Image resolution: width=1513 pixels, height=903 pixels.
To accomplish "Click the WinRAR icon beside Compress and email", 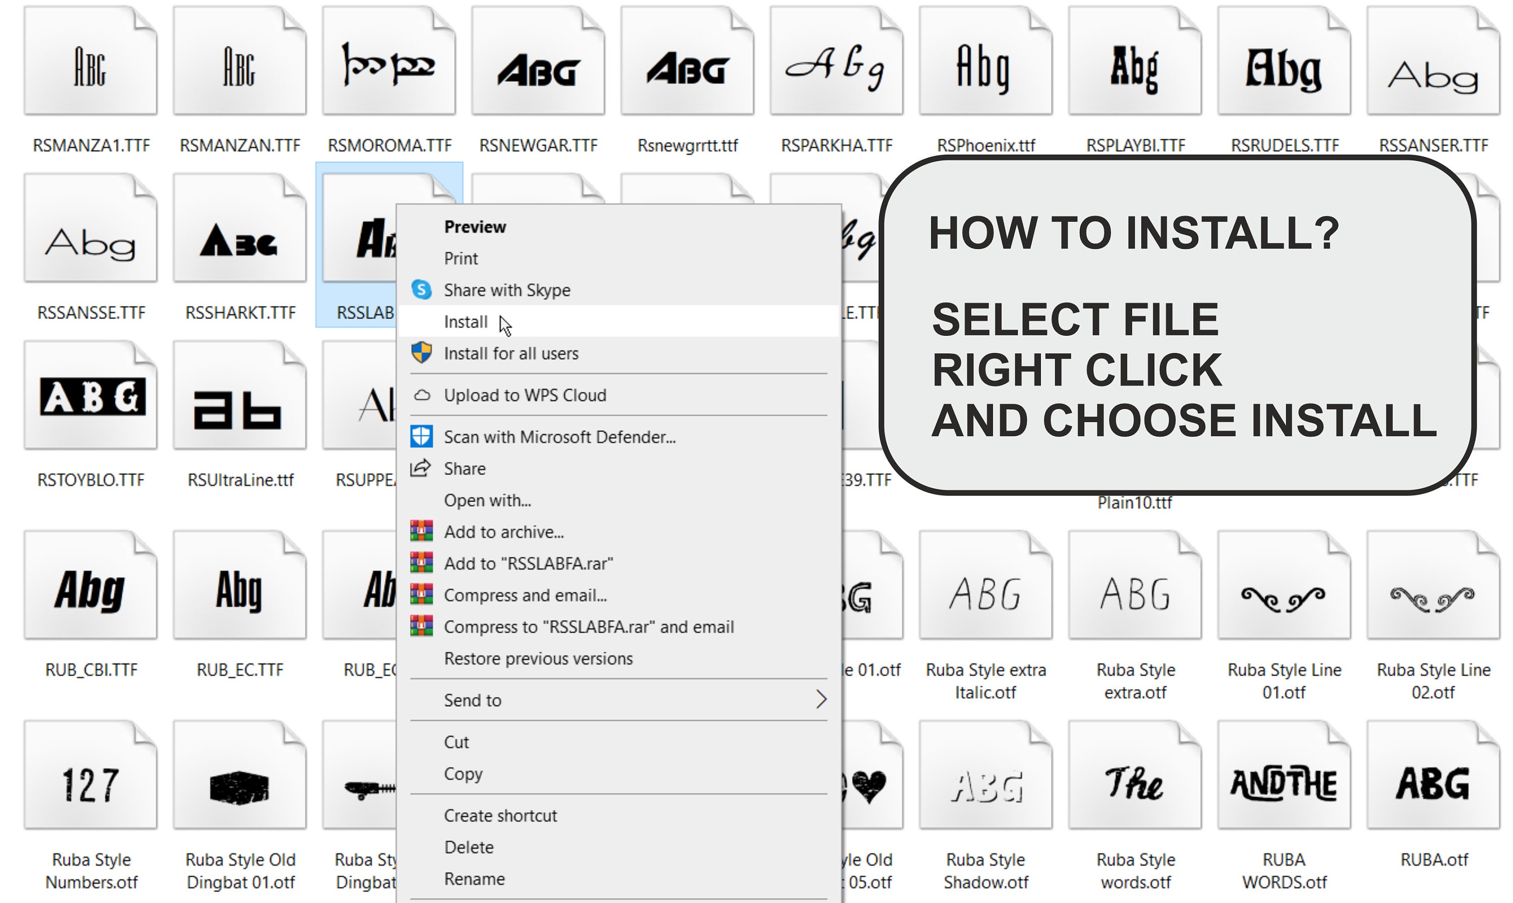I will (421, 594).
